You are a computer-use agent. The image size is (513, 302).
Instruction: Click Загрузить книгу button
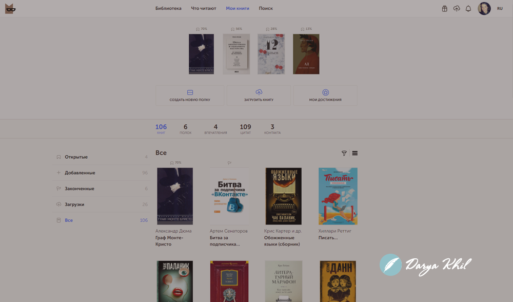(x=259, y=96)
